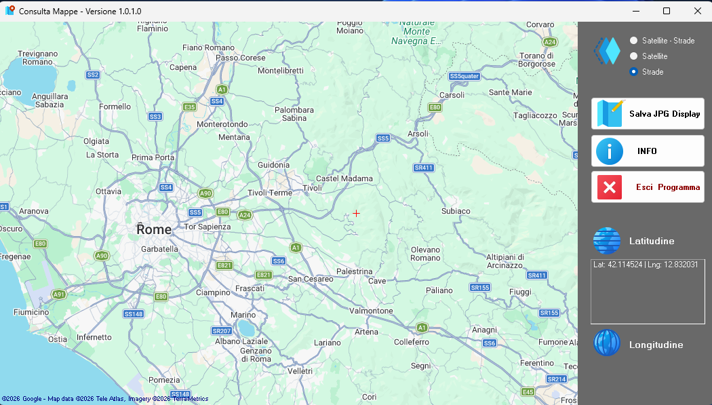Click the Subiaco town label

tap(456, 211)
